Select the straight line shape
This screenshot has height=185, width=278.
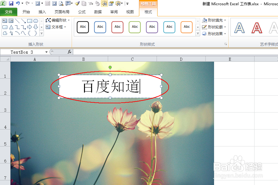(17, 21)
